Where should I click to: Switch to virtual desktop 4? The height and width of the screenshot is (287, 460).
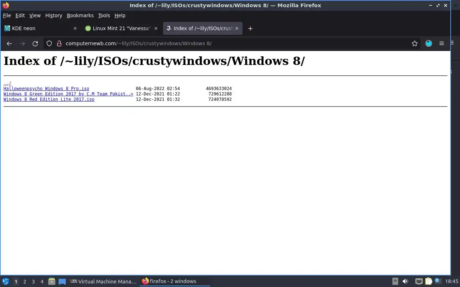[x=42, y=282]
